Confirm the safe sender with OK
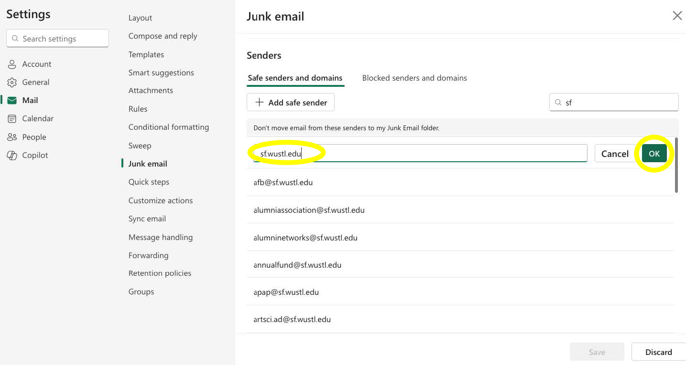Viewport: 686px width, 365px height. 654,153
